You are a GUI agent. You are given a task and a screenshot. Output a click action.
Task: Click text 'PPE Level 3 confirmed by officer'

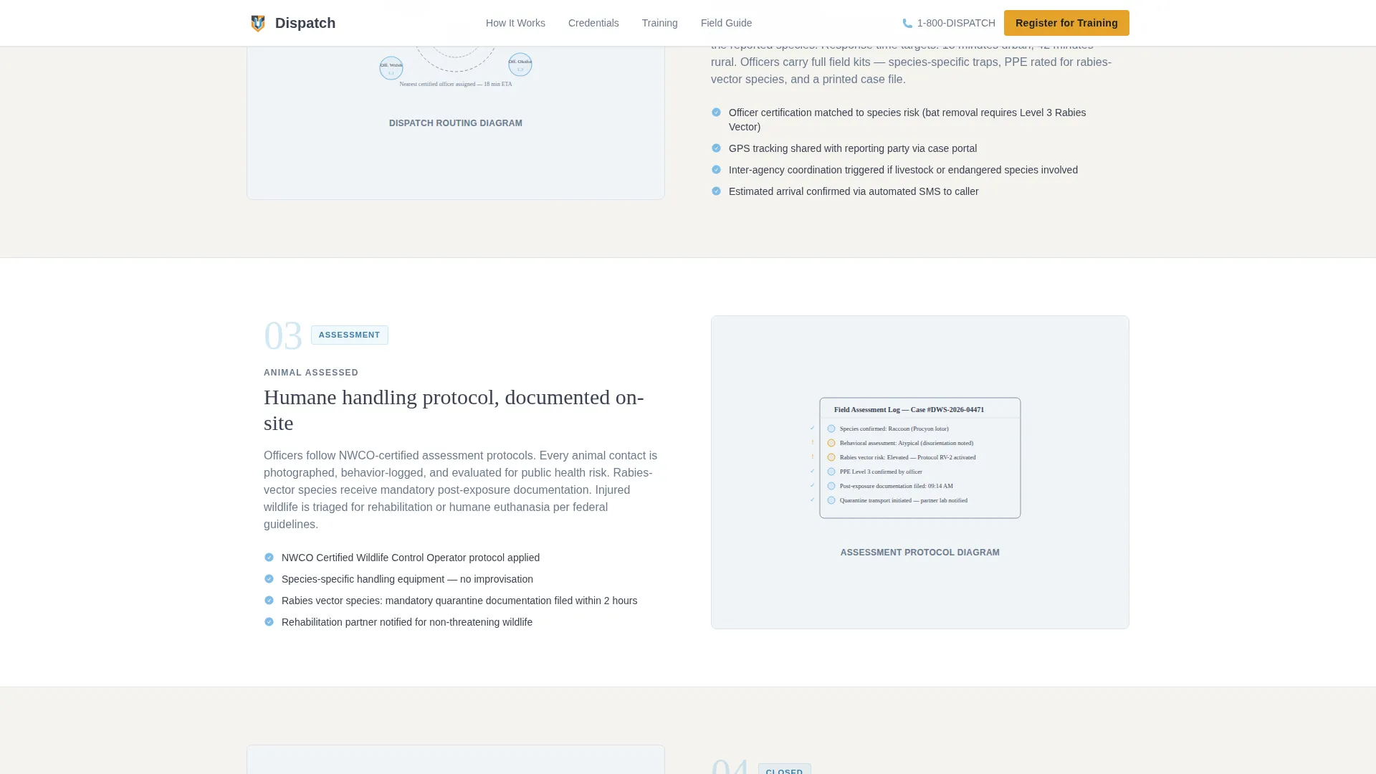coord(881,472)
